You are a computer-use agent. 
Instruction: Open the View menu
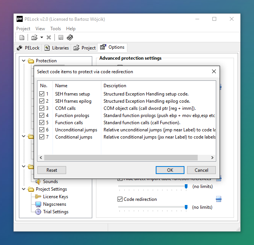40,29
